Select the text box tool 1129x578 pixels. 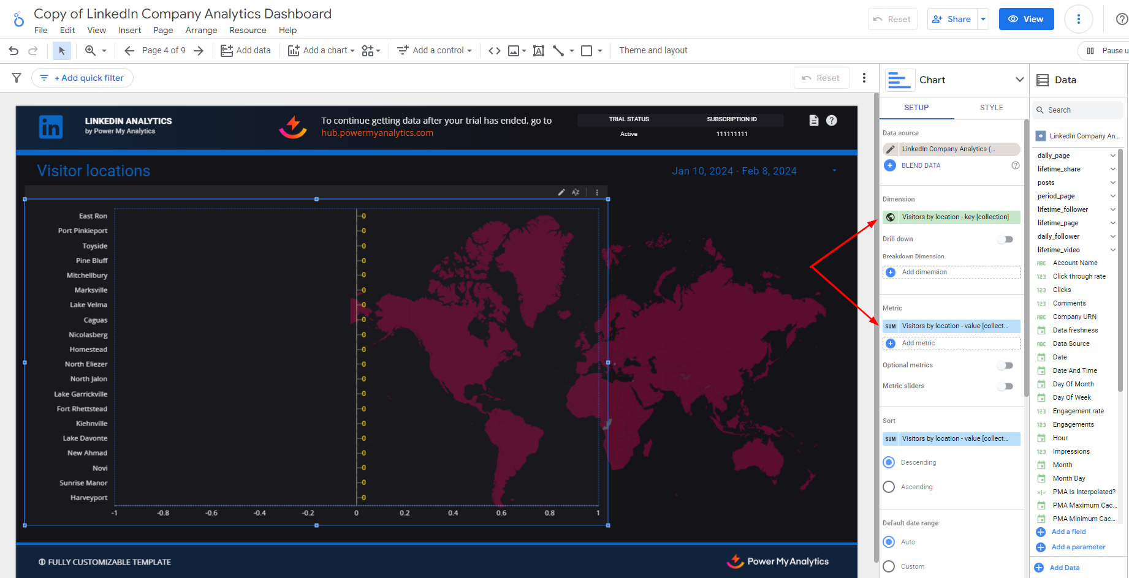538,51
